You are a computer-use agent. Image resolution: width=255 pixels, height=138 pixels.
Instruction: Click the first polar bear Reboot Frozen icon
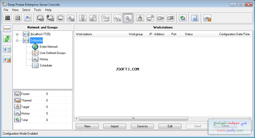(40, 18)
